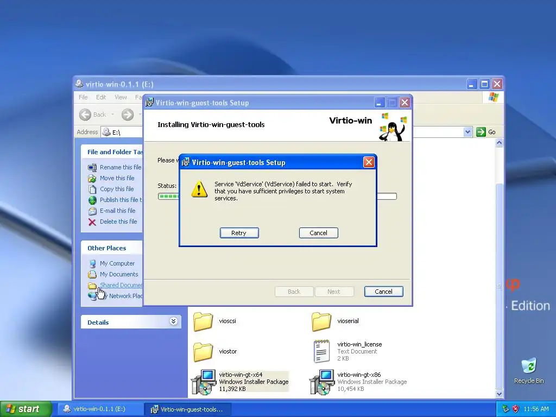Open My Computer from Other Places
Viewport: 556px width, 417px height.
[x=117, y=263]
